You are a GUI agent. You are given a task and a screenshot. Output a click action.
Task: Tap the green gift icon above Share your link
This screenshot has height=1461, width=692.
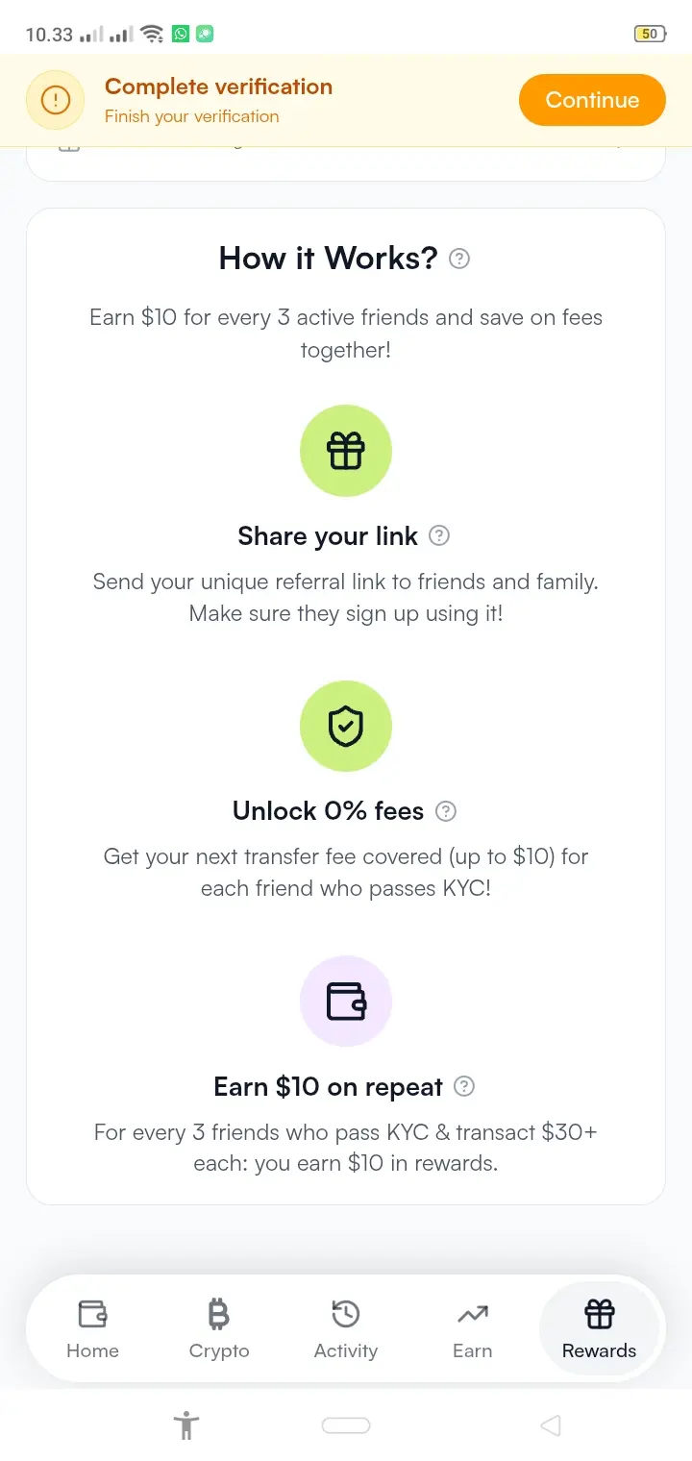point(346,451)
